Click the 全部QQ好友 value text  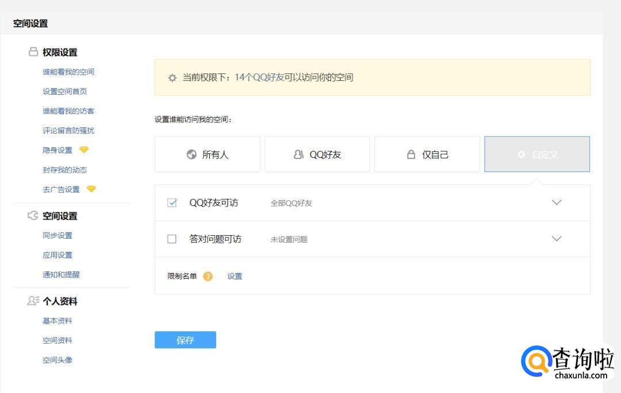(292, 203)
